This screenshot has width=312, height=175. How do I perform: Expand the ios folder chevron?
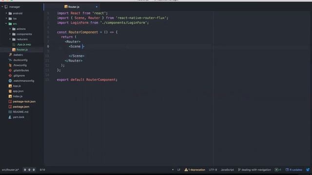(x=6, y=18)
